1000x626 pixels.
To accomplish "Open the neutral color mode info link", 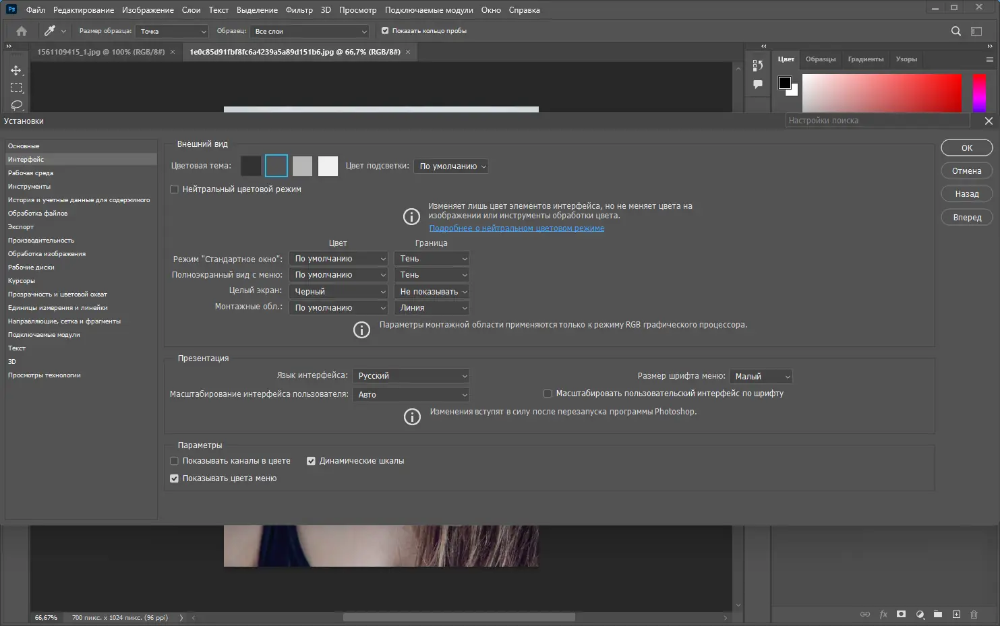I will pos(516,228).
